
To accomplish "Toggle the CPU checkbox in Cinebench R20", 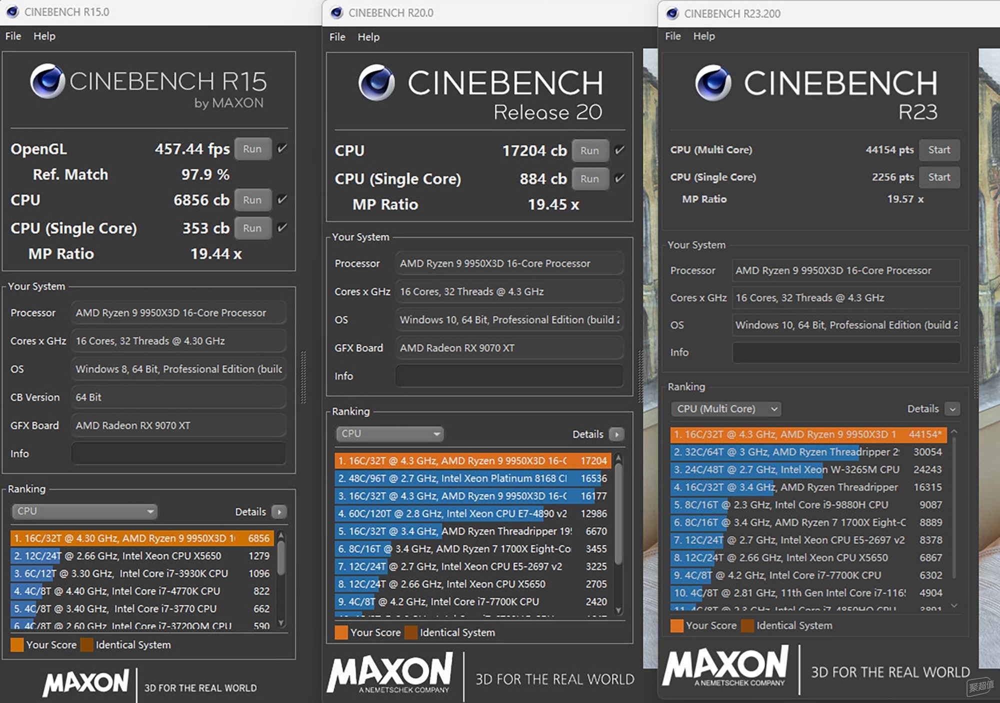I will [x=619, y=150].
